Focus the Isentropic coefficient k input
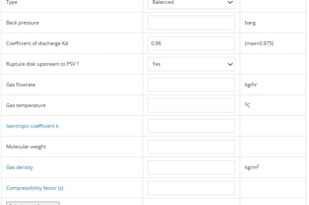The width and height of the screenshot is (309, 205). click(191, 126)
